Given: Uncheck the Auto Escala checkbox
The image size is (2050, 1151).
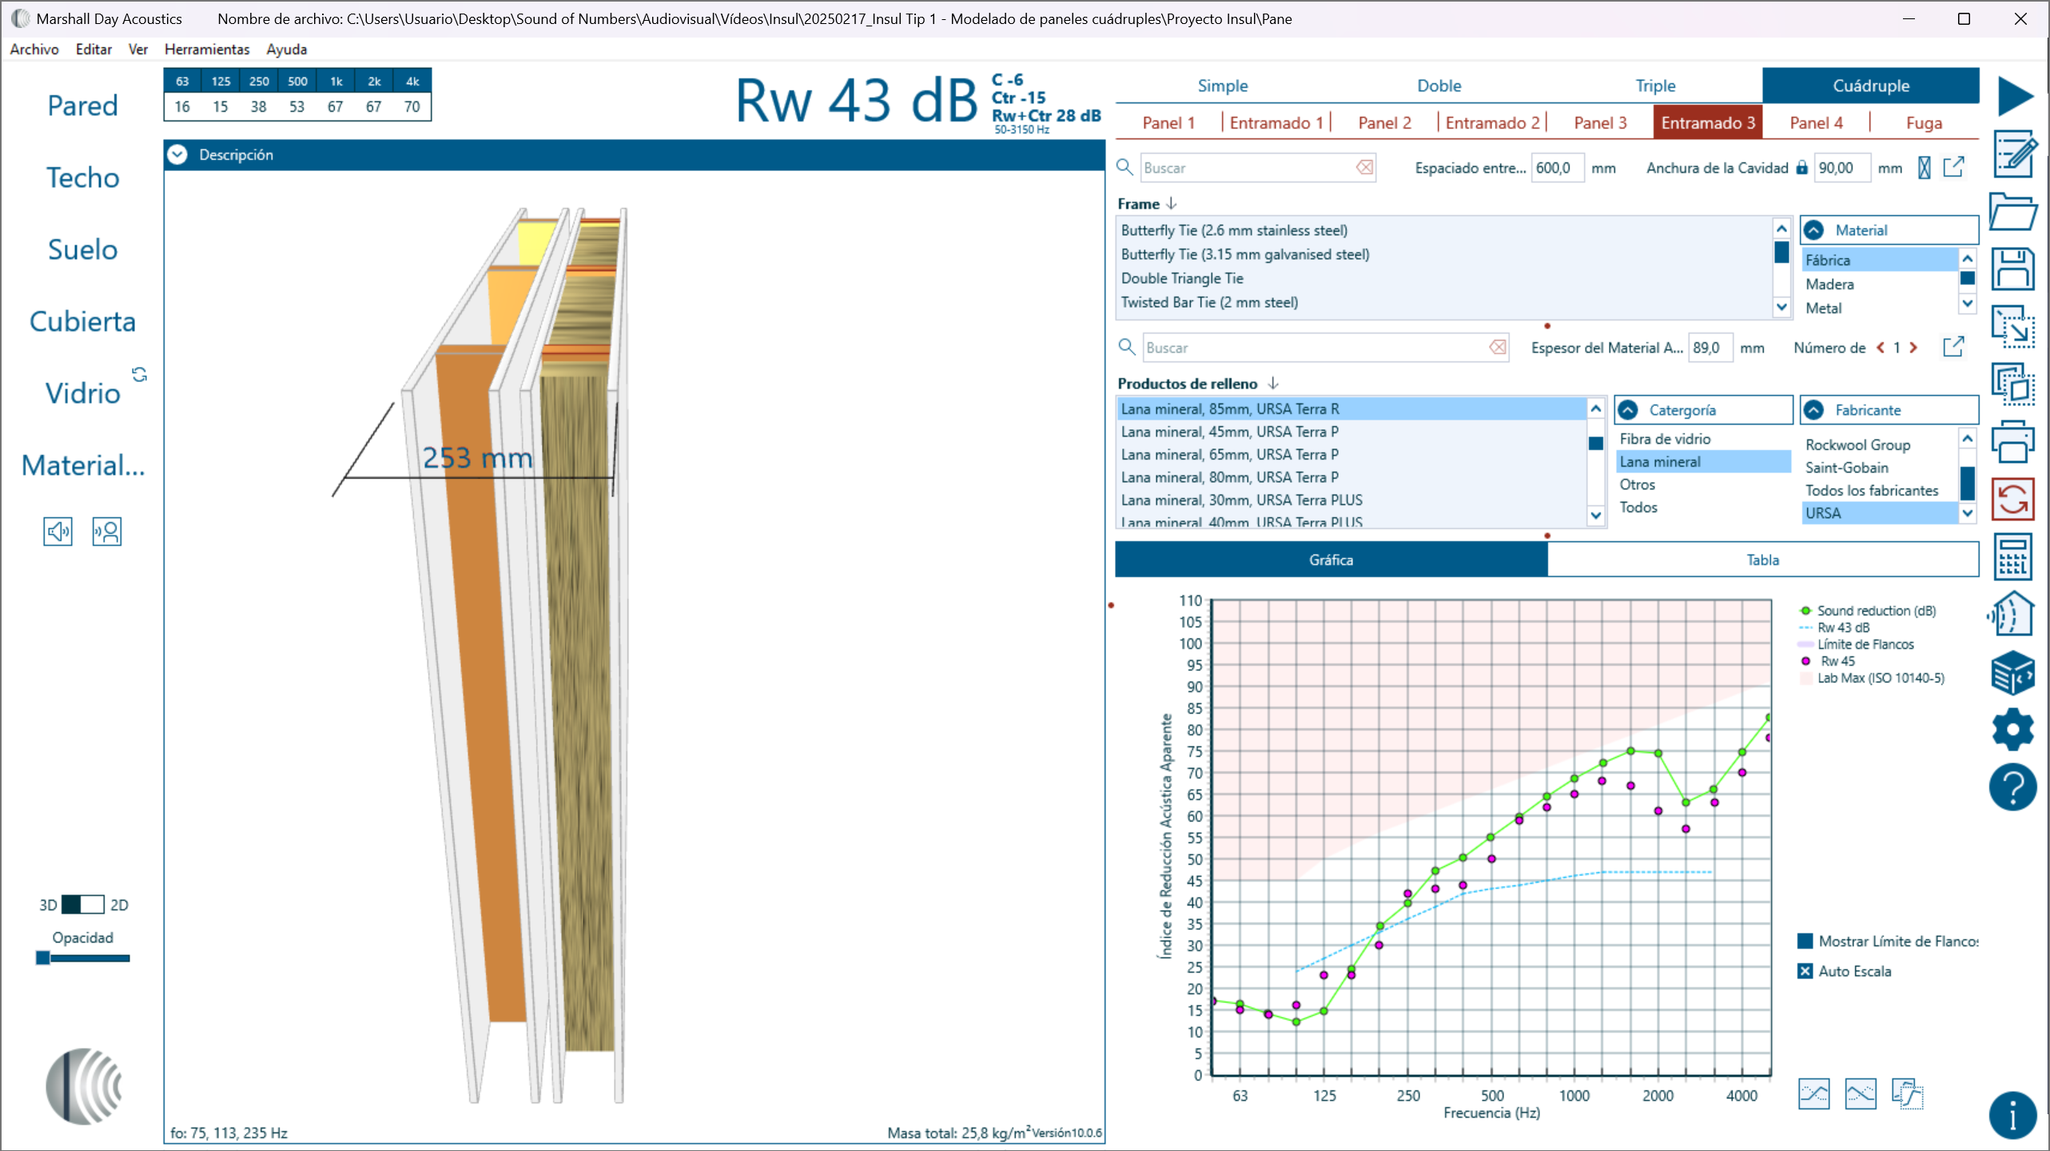Looking at the screenshot, I should (x=1805, y=971).
